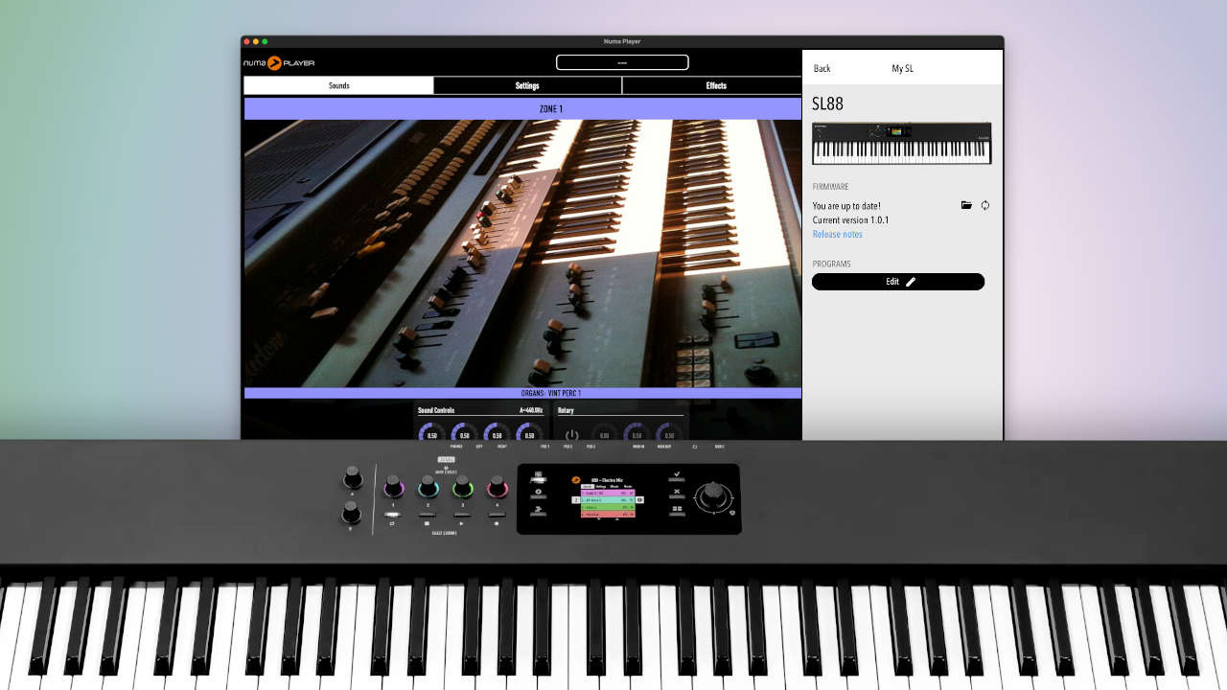Click the fourth Sound Controls knob
This screenshot has height=690, width=1227.
(529, 433)
